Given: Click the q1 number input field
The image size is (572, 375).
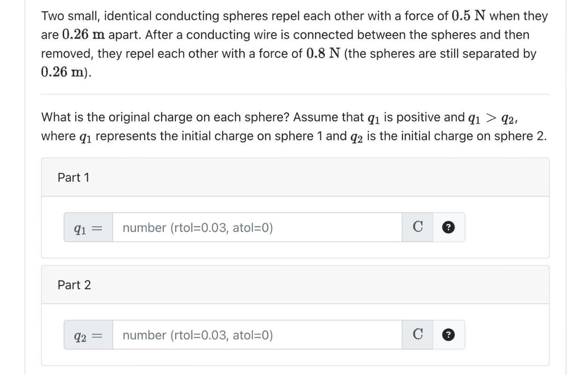Looking at the screenshot, I should [x=257, y=228].
